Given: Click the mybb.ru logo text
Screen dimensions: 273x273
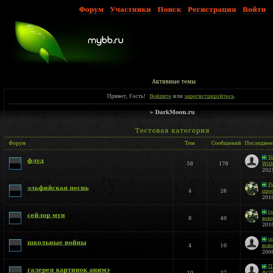Looking at the screenshot, I should [105, 41].
